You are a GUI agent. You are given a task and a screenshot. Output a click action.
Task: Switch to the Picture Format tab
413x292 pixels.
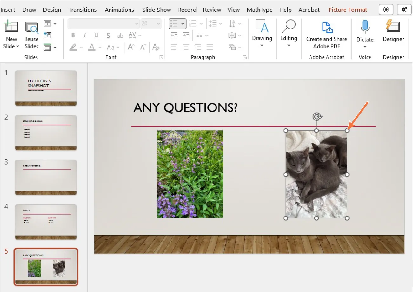click(347, 10)
